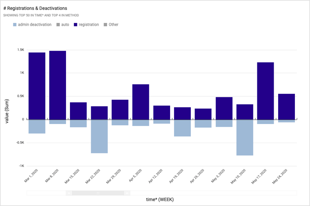Hide the 'Other' series via legend label
The image size is (310, 206).
(113, 24)
